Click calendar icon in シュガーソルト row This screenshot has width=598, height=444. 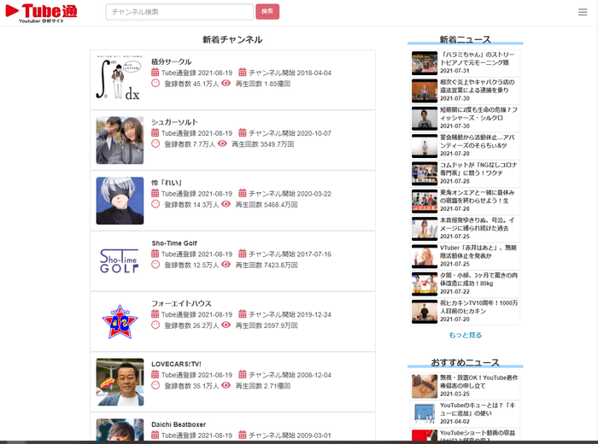(x=155, y=133)
